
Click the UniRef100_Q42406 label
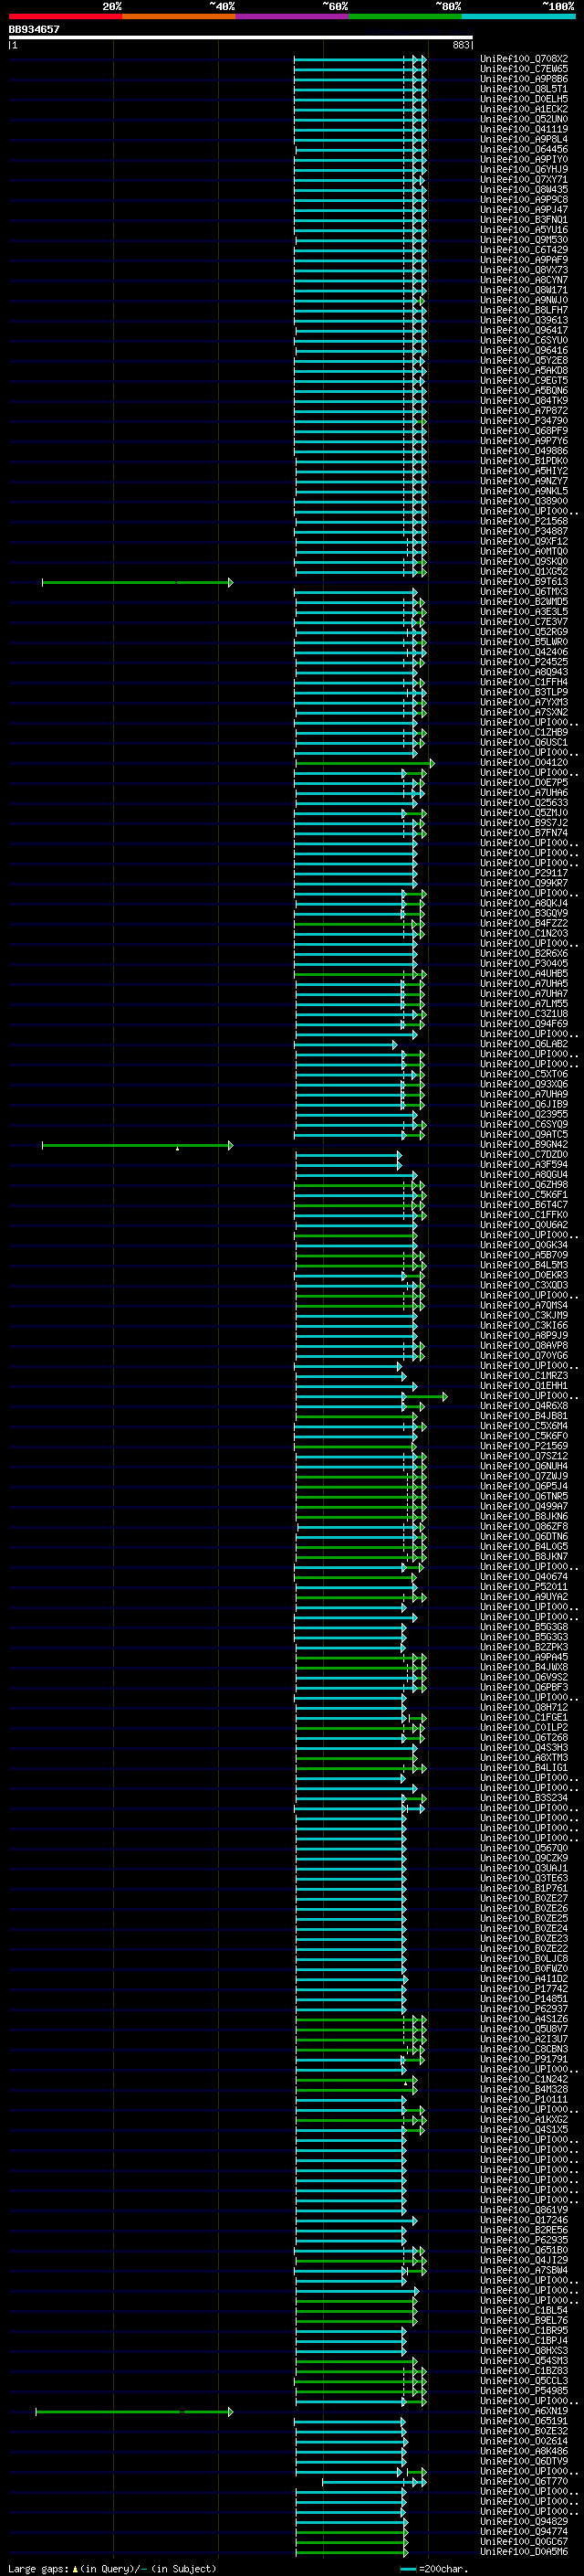click(523, 652)
